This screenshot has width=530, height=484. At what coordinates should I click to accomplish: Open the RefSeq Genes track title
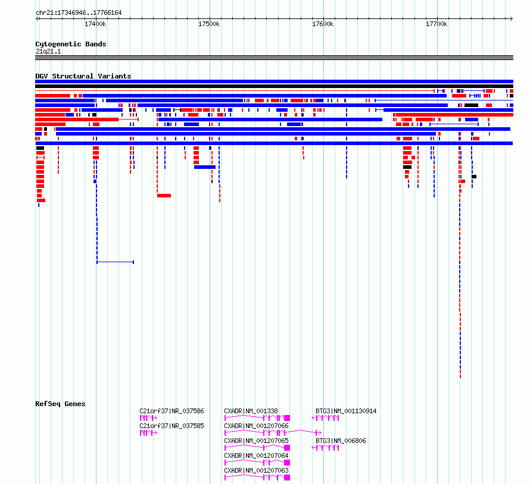coord(60,404)
